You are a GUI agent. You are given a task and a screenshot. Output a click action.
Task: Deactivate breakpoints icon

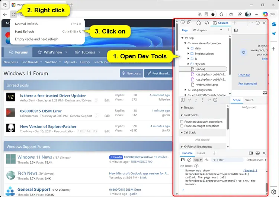[x=215, y=100]
